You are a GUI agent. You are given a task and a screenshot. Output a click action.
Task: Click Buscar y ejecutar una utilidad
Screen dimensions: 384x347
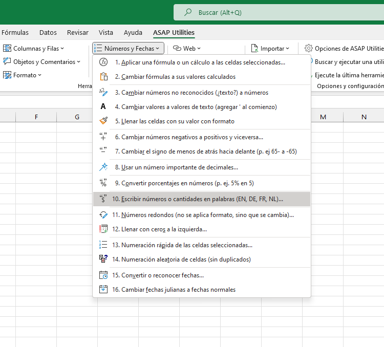point(347,62)
